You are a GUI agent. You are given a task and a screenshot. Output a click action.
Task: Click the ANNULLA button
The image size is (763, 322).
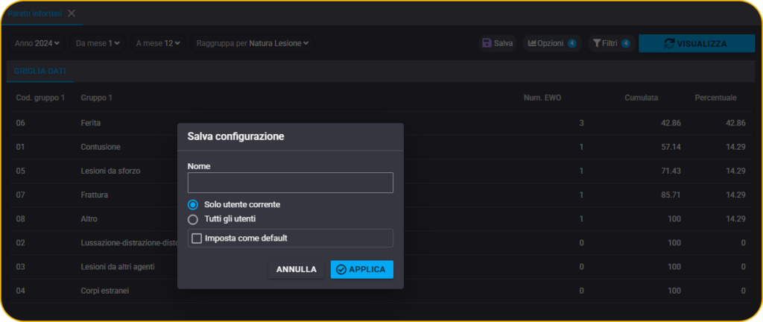point(297,270)
